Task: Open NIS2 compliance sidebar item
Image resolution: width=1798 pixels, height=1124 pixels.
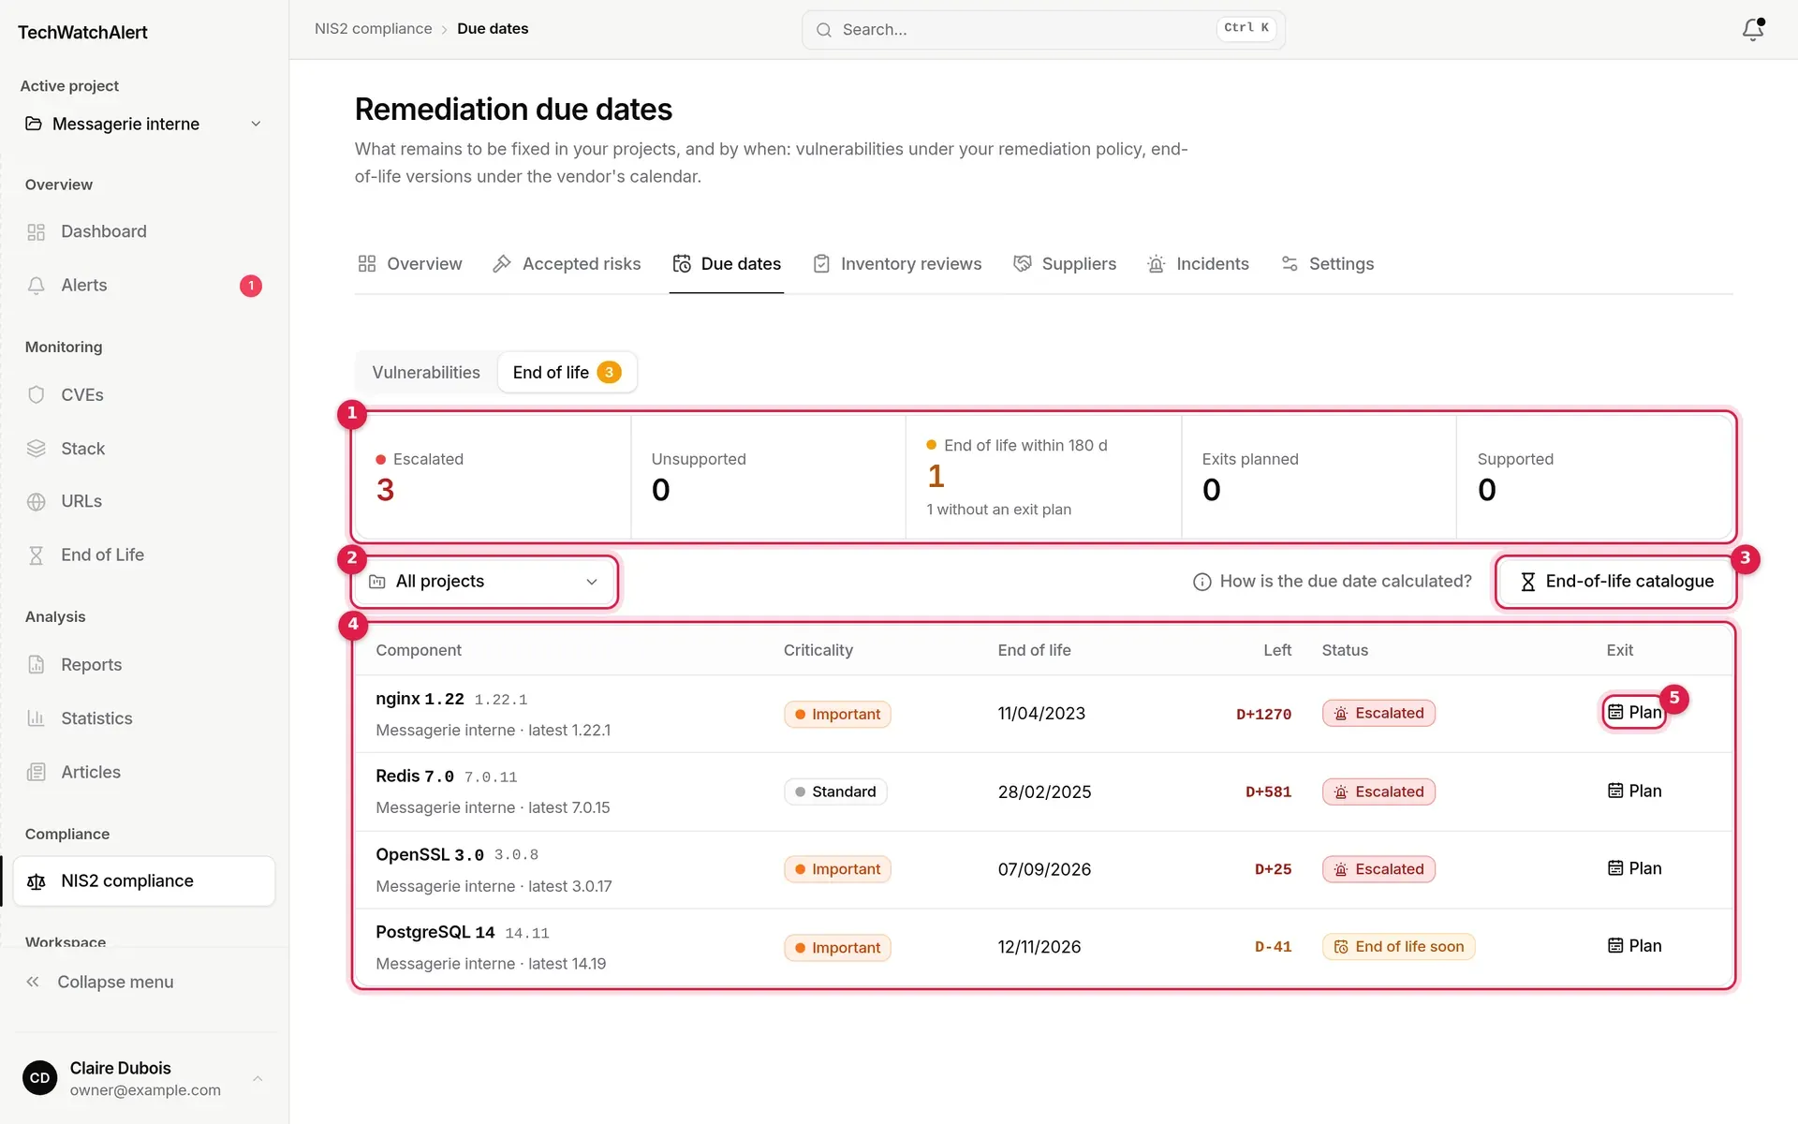Action: (x=144, y=880)
